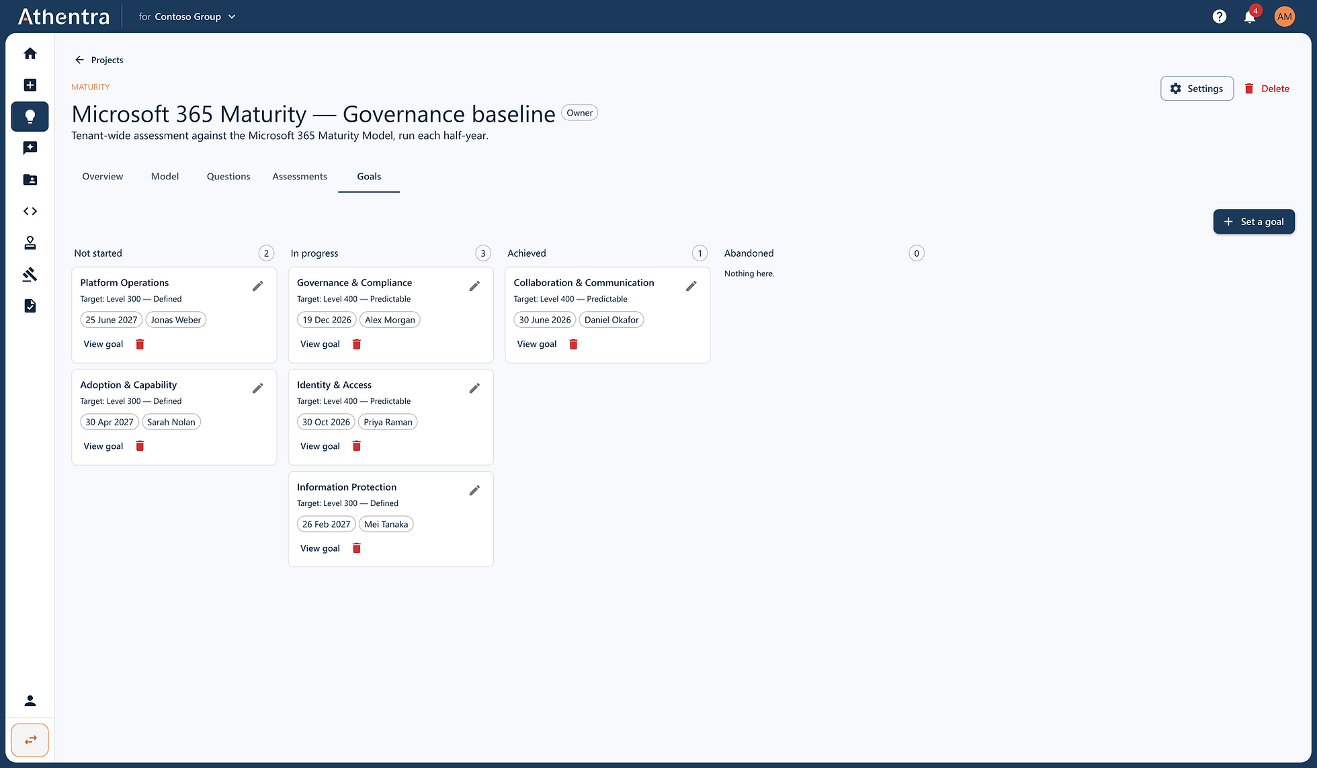Select the Goals tab
Viewport: 1317px width, 768px height.
click(x=369, y=176)
